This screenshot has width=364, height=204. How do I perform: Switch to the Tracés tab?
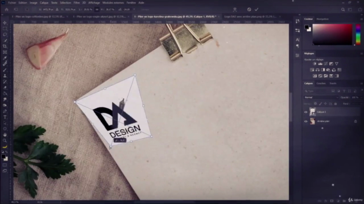tap(333, 83)
